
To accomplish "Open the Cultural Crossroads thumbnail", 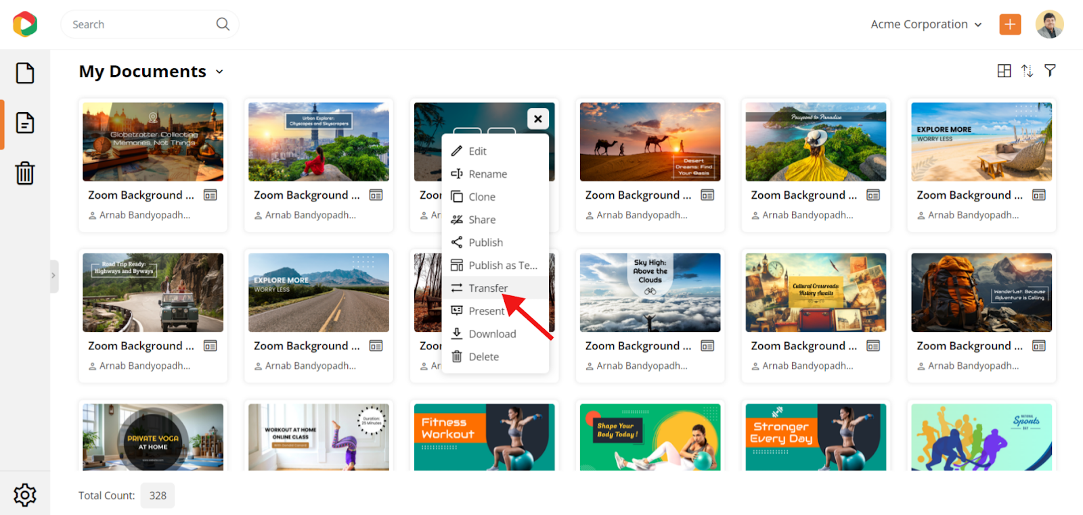I will 816,293.
